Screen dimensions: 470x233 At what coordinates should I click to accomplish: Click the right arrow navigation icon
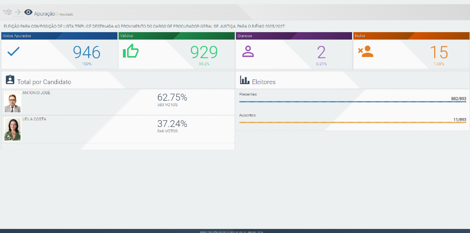pos(17,12)
